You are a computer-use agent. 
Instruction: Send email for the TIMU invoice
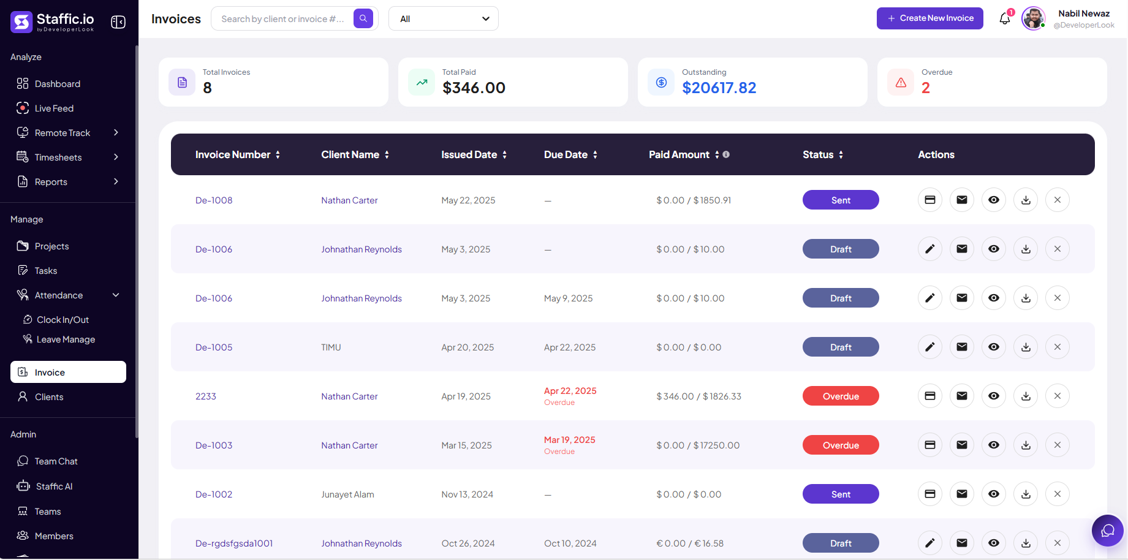point(962,347)
